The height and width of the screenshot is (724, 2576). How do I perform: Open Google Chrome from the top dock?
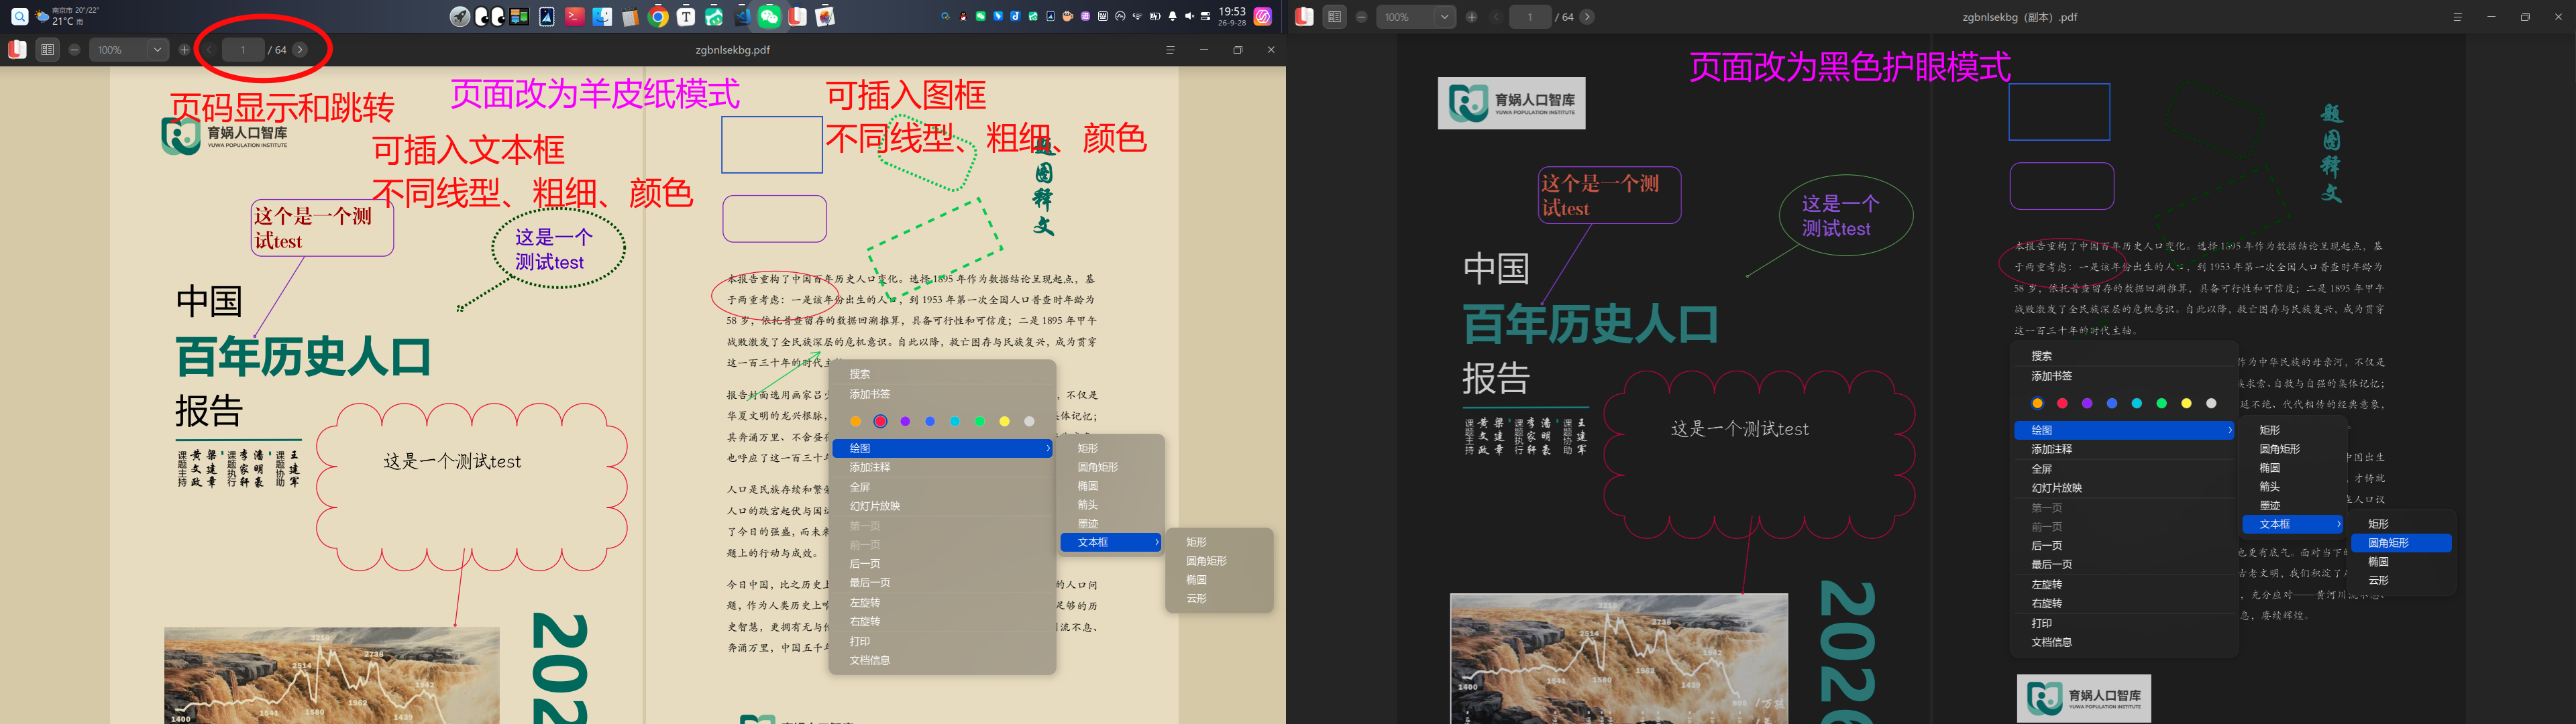(658, 16)
